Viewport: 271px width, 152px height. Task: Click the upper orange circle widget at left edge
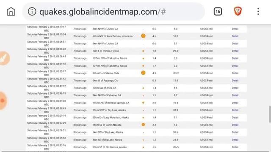point(4,58)
